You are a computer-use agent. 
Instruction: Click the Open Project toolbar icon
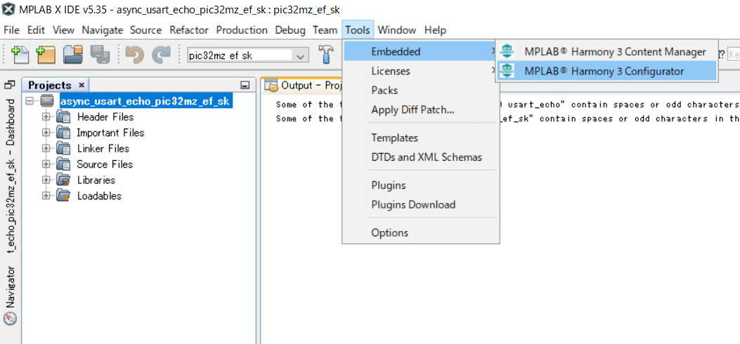(73, 55)
